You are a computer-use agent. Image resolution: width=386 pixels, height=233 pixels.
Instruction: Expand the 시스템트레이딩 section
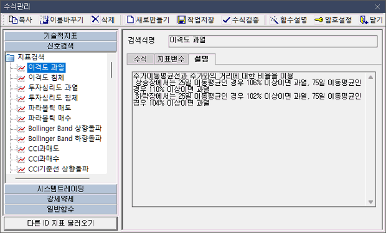(60, 189)
